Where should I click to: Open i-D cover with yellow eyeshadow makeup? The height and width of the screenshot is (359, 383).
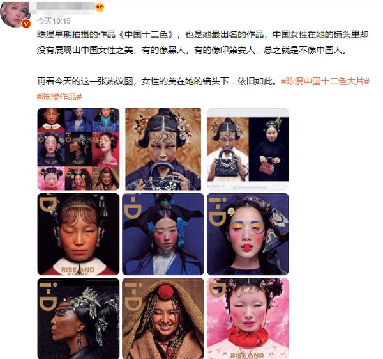[x=248, y=234]
